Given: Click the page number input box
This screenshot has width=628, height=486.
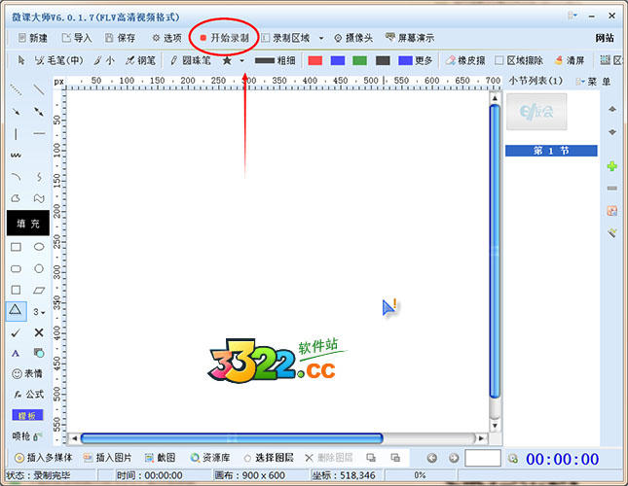Looking at the screenshot, I should click(483, 458).
